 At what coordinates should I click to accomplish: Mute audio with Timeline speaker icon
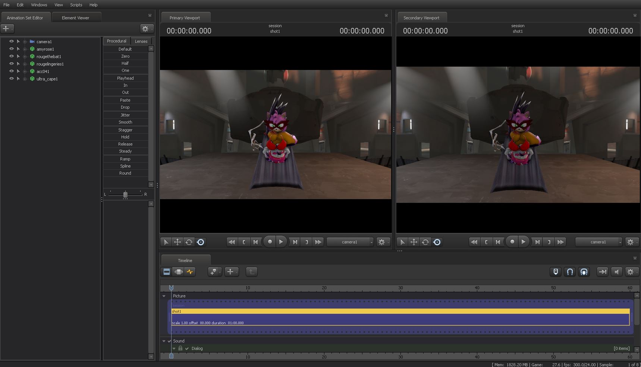pyautogui.click(x=616, y=272)
